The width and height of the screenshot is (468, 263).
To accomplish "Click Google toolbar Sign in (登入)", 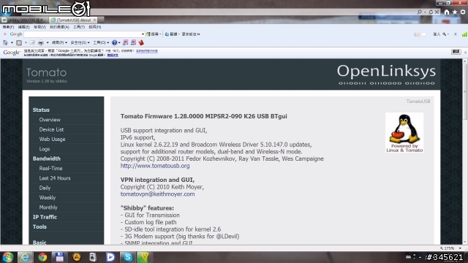I will [x=437, y=34].
